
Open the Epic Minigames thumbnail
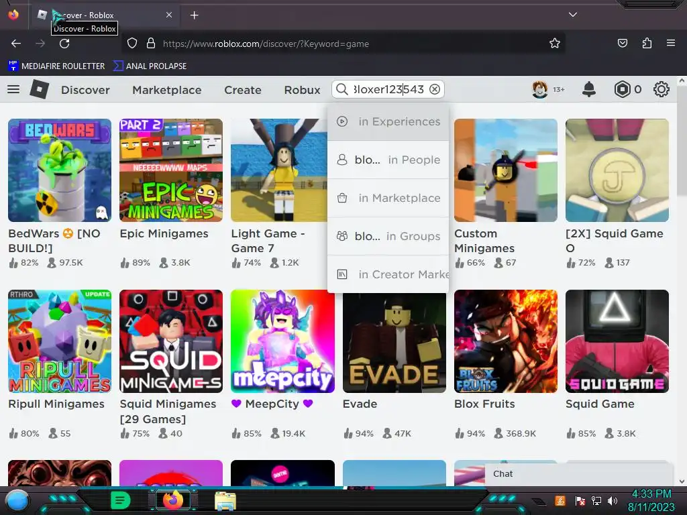point(171,170)
